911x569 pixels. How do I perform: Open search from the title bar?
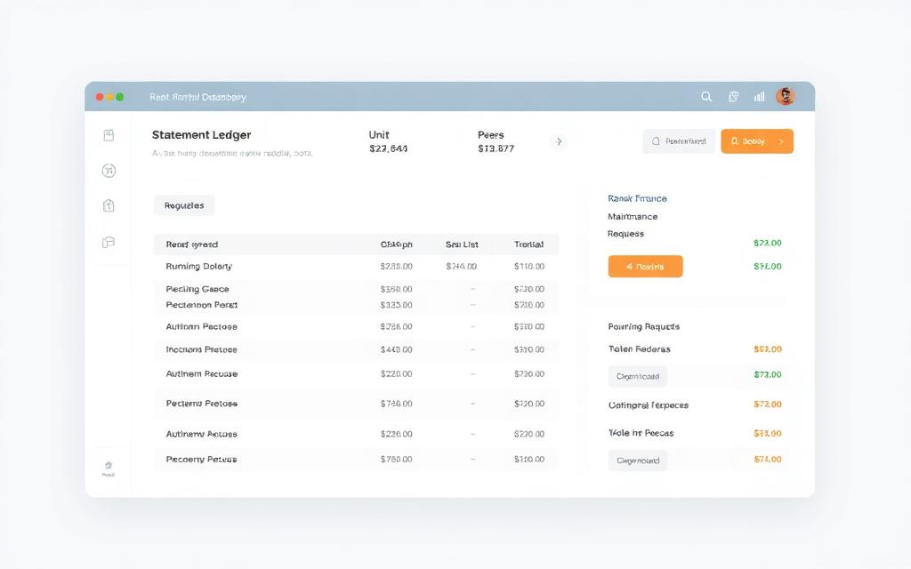[705, 96]
